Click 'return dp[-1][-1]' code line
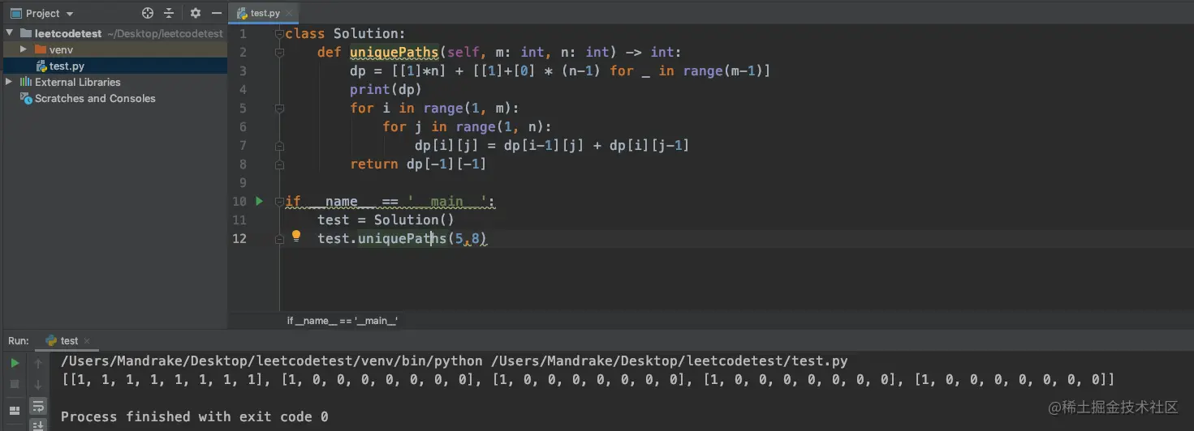Screen dimensions: 1194x431 [x=418, y=164]
